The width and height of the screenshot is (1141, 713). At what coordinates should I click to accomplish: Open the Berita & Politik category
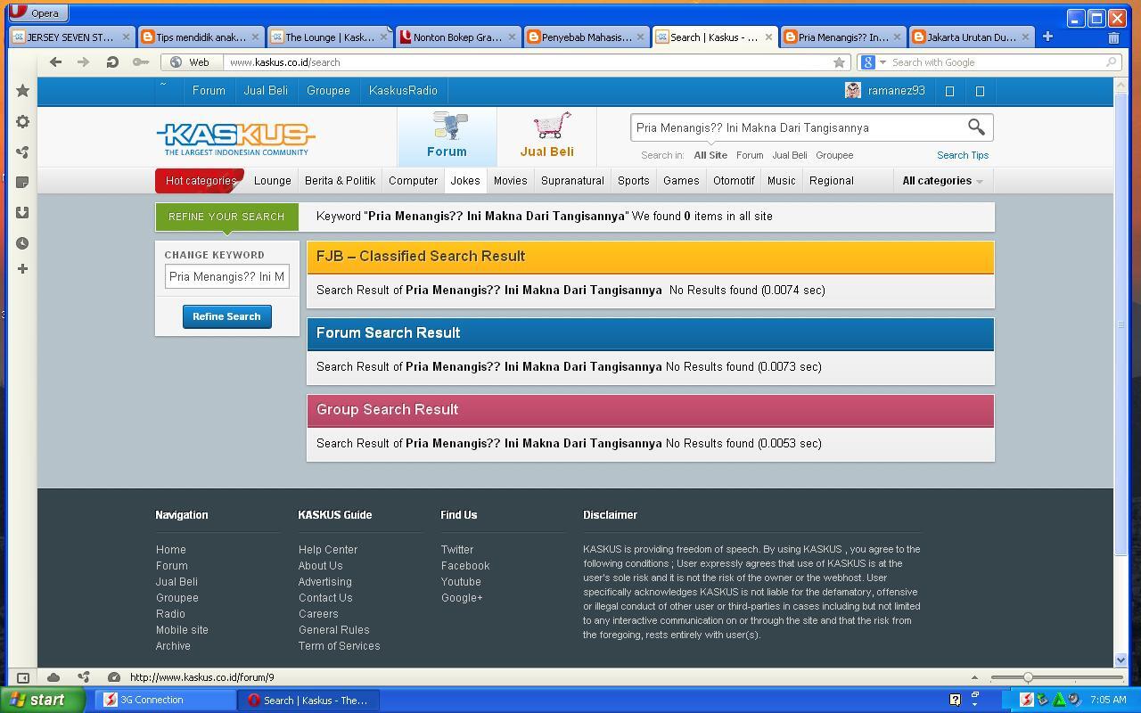coord(340,181)
